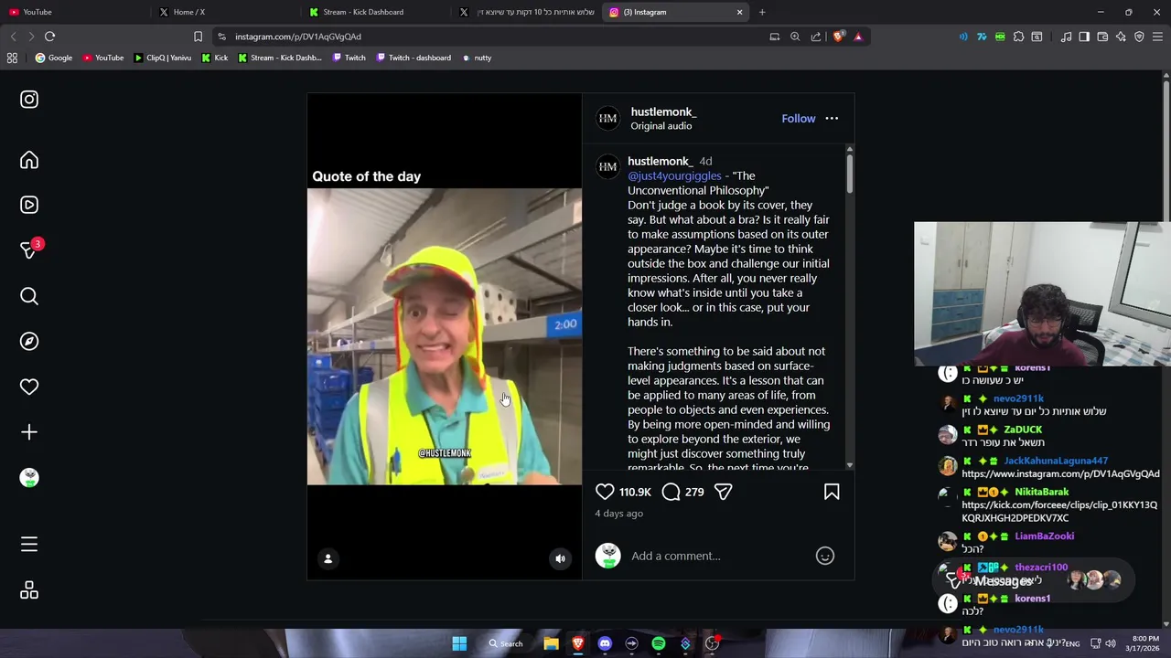Open hustlemonk_ profile from post header
The height and width of the screenshot is (658, 1171).
click(x=663, y=111)
